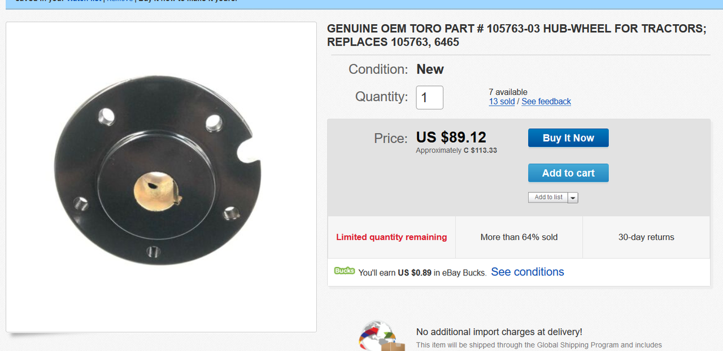Open See conditions for eBay Bucks

528,272
